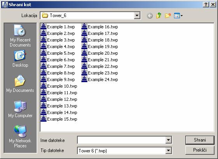
Task: Choose the file name Example 21.twp
Action: 103,60
